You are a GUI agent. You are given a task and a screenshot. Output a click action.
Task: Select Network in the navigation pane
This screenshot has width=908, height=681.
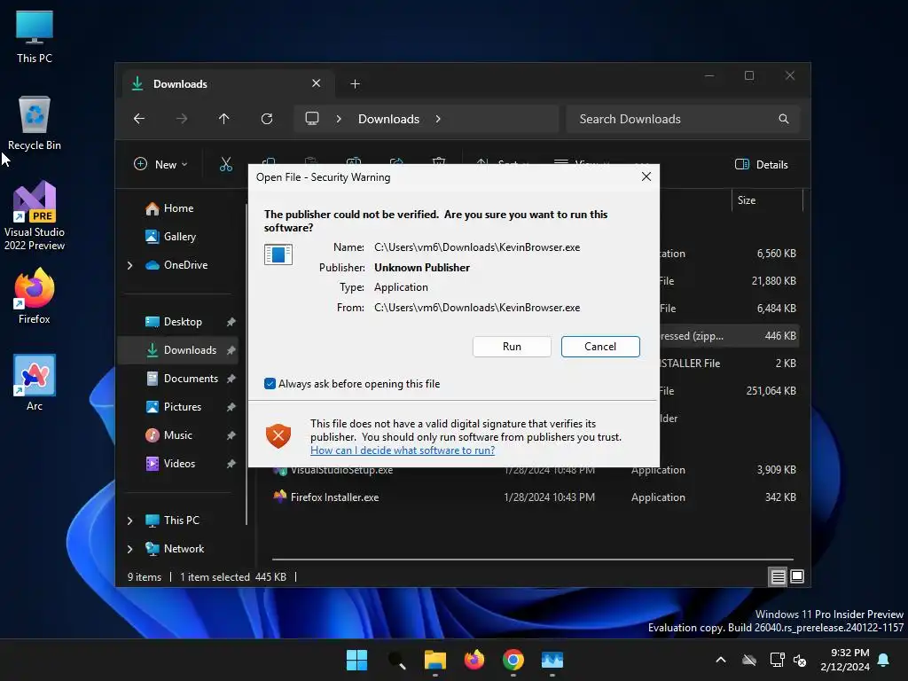tap(184, 548)
